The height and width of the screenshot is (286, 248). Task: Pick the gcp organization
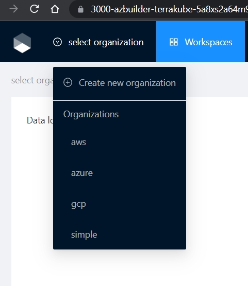(x=120, y=204)
